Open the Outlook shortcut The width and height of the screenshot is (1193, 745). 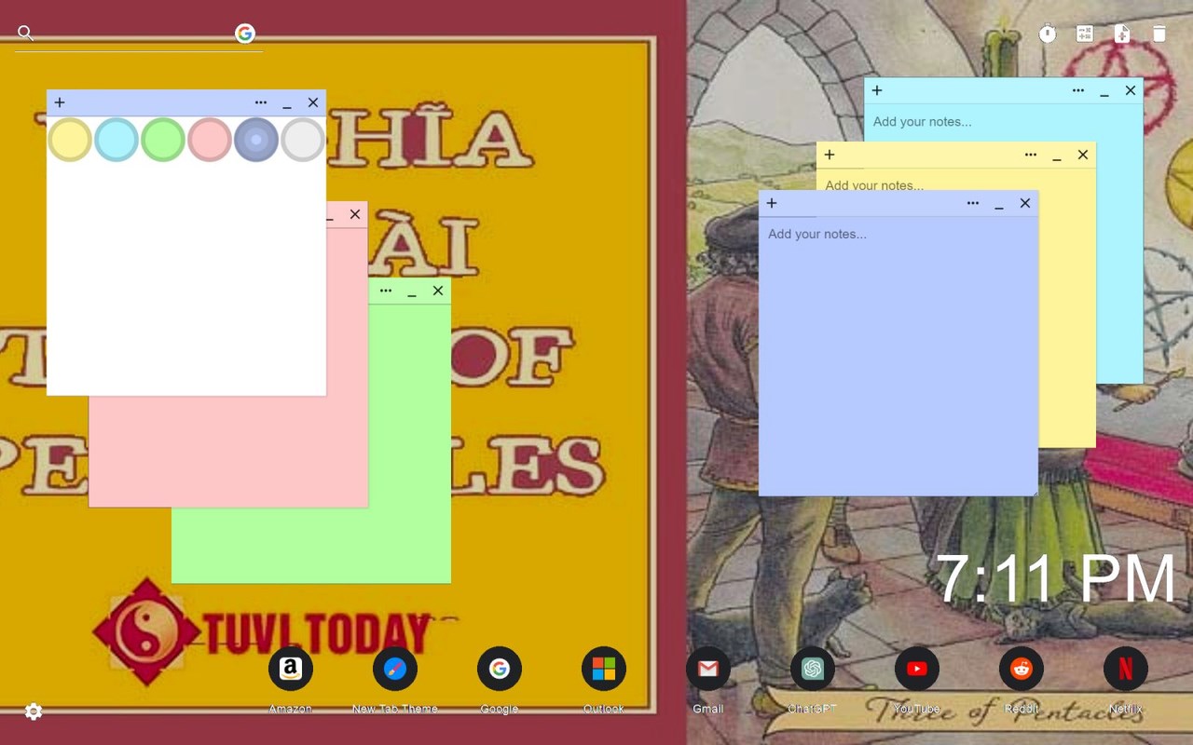coord(604,669)
